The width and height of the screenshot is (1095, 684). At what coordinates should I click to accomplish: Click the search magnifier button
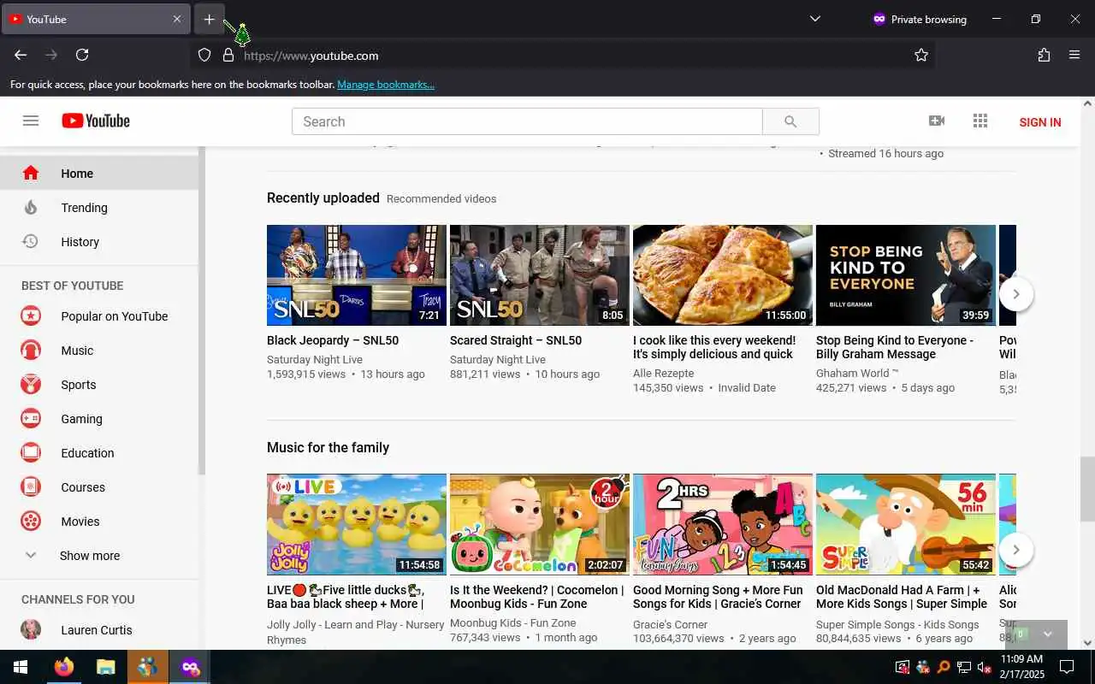coord(790,121)
